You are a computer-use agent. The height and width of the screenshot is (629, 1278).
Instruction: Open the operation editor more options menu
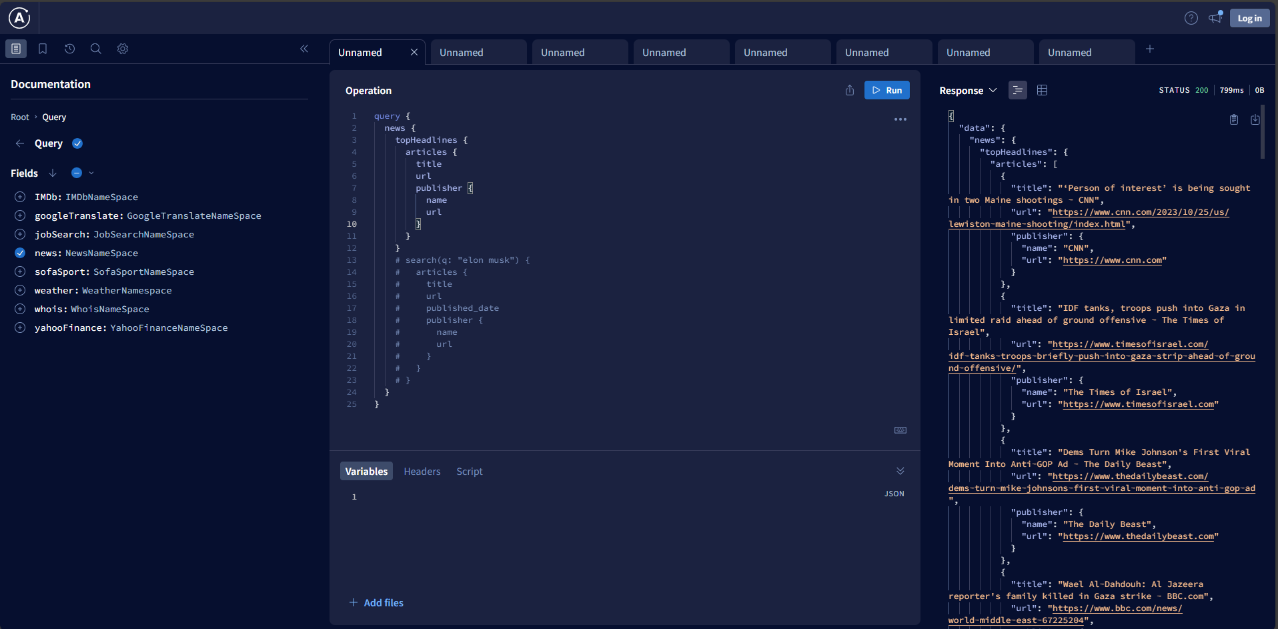pos(900,119)
